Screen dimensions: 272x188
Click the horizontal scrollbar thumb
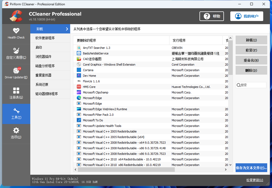click(x=126, y=169)
